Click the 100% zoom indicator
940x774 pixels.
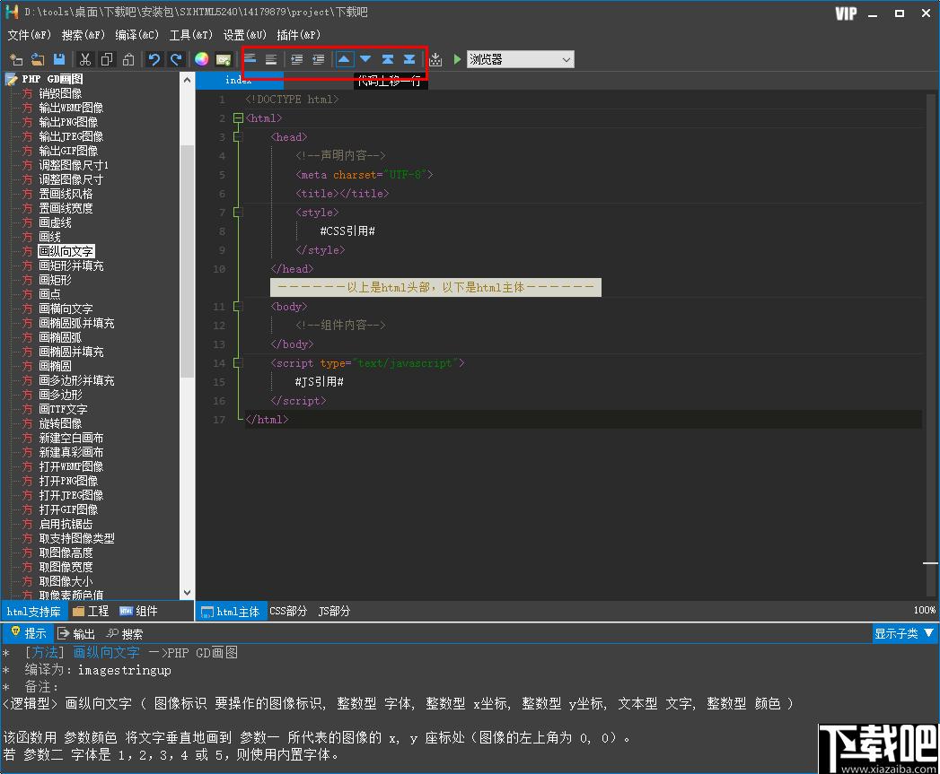point(924,611)
